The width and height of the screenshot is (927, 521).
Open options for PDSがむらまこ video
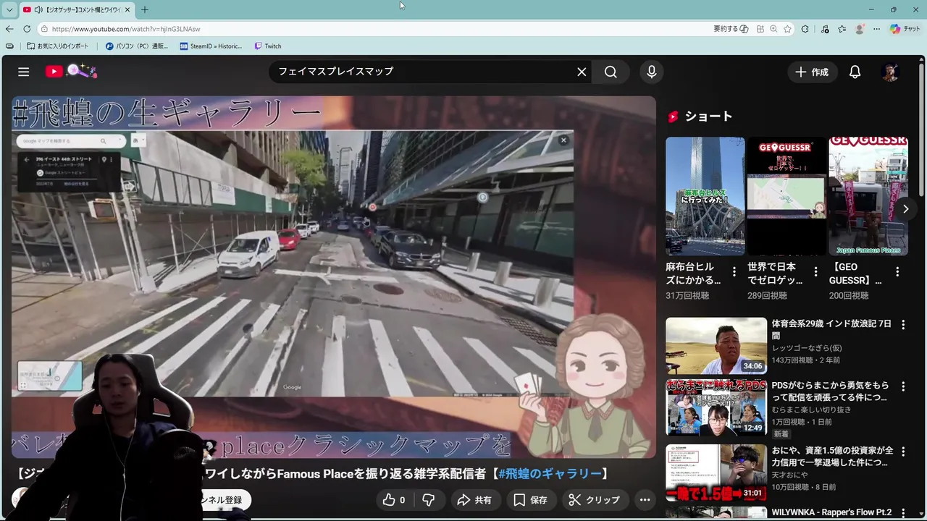[903, 386]
